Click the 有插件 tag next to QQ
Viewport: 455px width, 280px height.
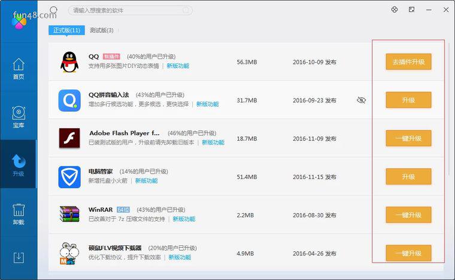111,56
